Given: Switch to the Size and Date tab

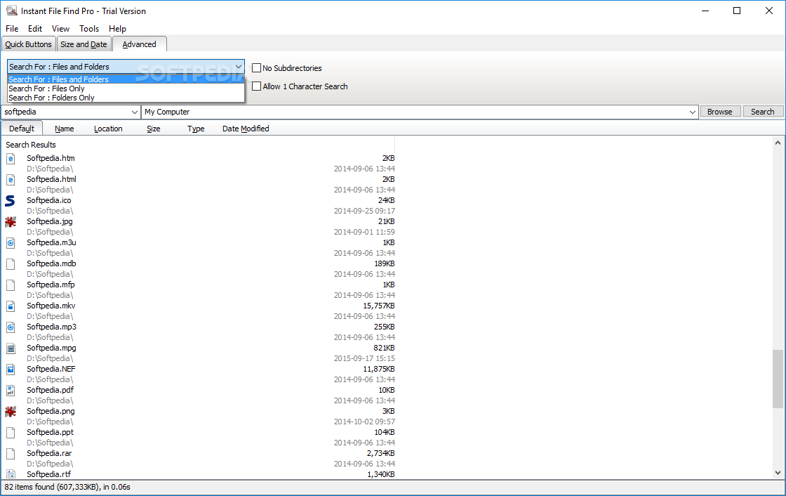Looking at the screenshot, I should [84, 44].
